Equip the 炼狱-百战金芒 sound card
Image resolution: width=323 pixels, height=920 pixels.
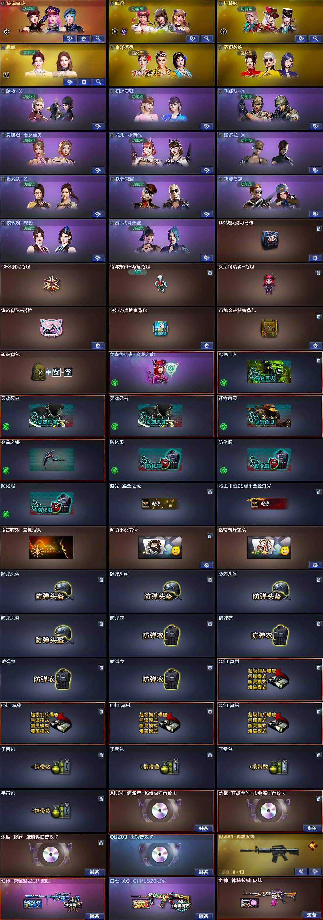coord(312,828)
